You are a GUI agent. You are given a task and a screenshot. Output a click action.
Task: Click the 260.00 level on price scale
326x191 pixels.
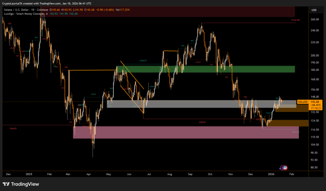[x=315, y=19]
